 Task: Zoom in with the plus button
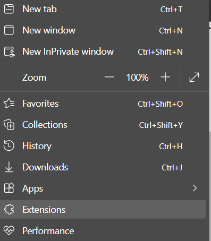pyautogui.click(x=165, y=77)
